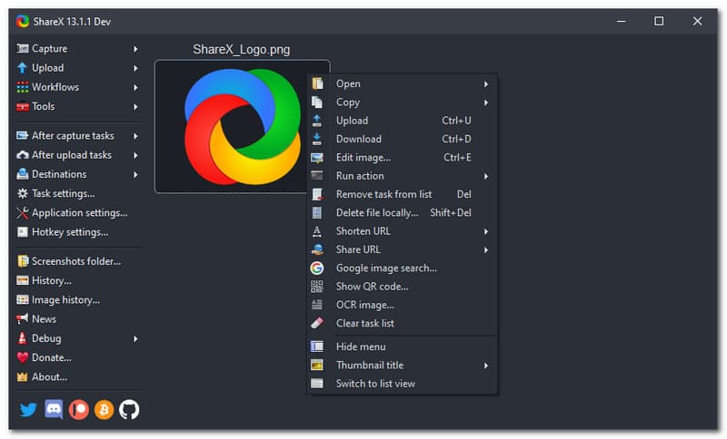727x439 pixels.
Task: Click the Donate heart icon
Action: [x=22, y=357]
